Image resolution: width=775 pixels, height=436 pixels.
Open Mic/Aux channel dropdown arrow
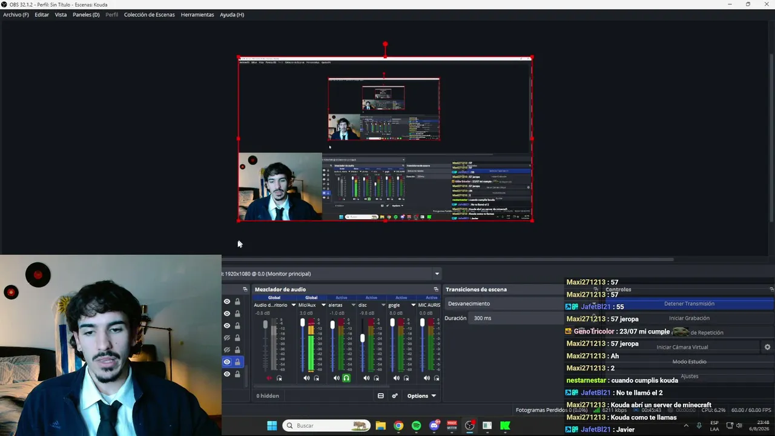[323, 305]
